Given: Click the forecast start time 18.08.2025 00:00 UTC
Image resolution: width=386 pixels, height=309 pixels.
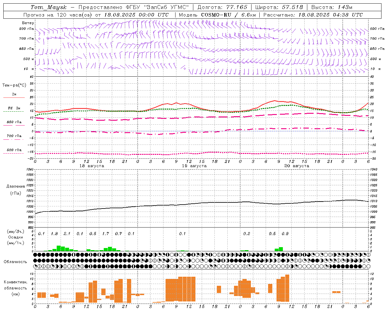Looking at the screenshot, I should pyautogui.click(x=136, y=15).
